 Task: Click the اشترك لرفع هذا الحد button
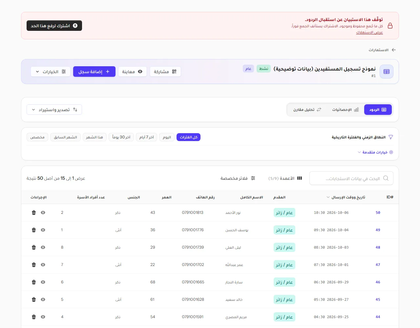point(54,26)
